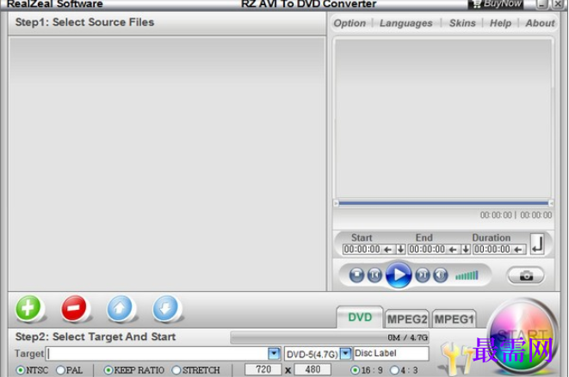Adjust the green volume level bars
Viewport: 569px width, 377px height.
(467, 275)
